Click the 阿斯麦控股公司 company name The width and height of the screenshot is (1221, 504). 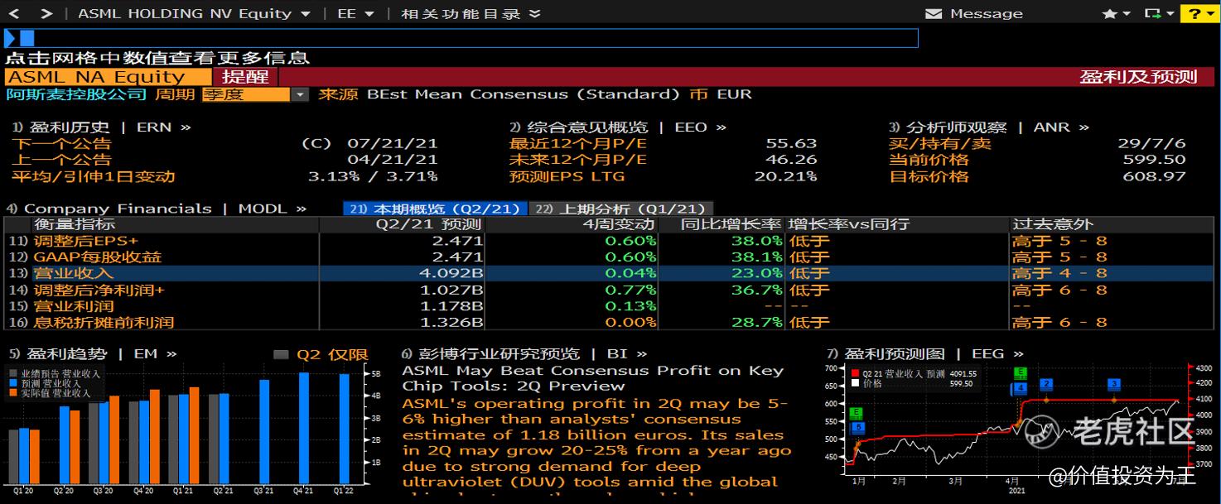coord(76,94)
